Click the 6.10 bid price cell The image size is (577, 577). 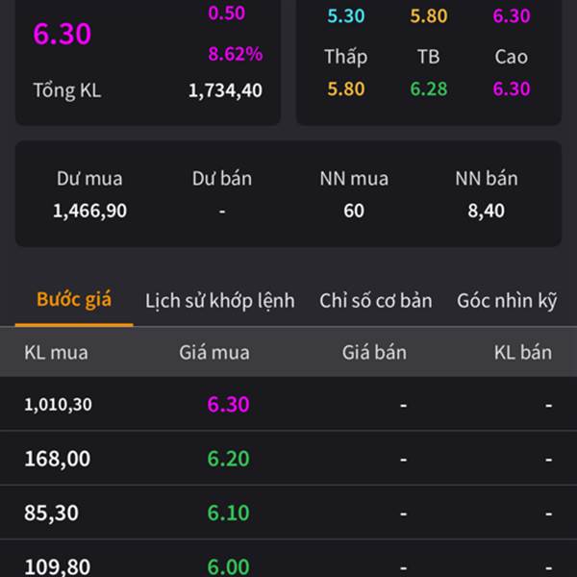tap(228, 513)
